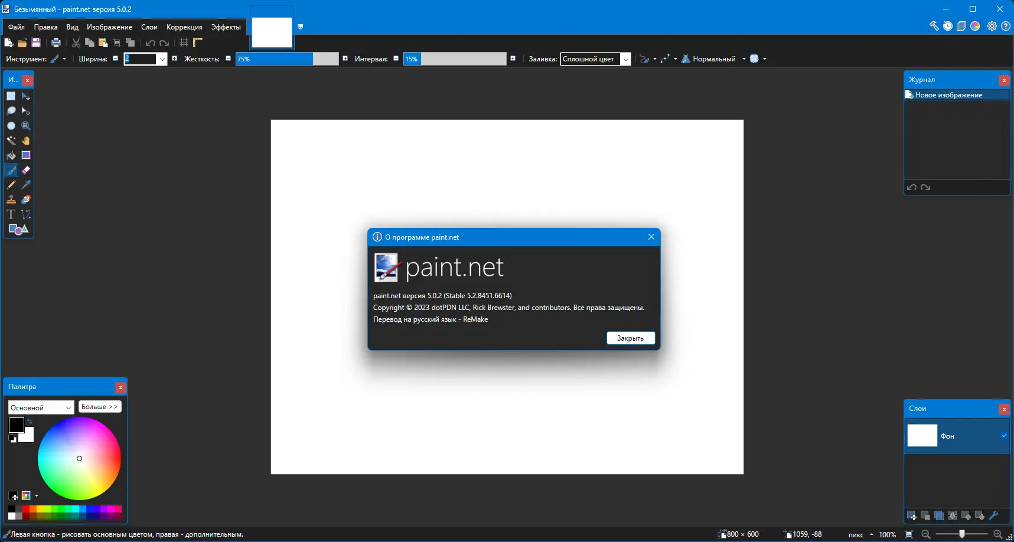Click the Save floppy disk icon
Viewport: 1014px width, 542px height.
36,43
